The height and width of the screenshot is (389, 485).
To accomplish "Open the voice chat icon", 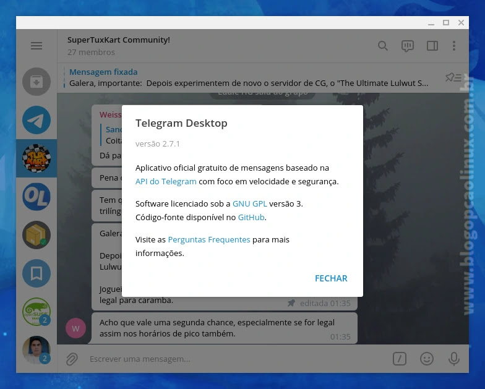I will (407, 46).
